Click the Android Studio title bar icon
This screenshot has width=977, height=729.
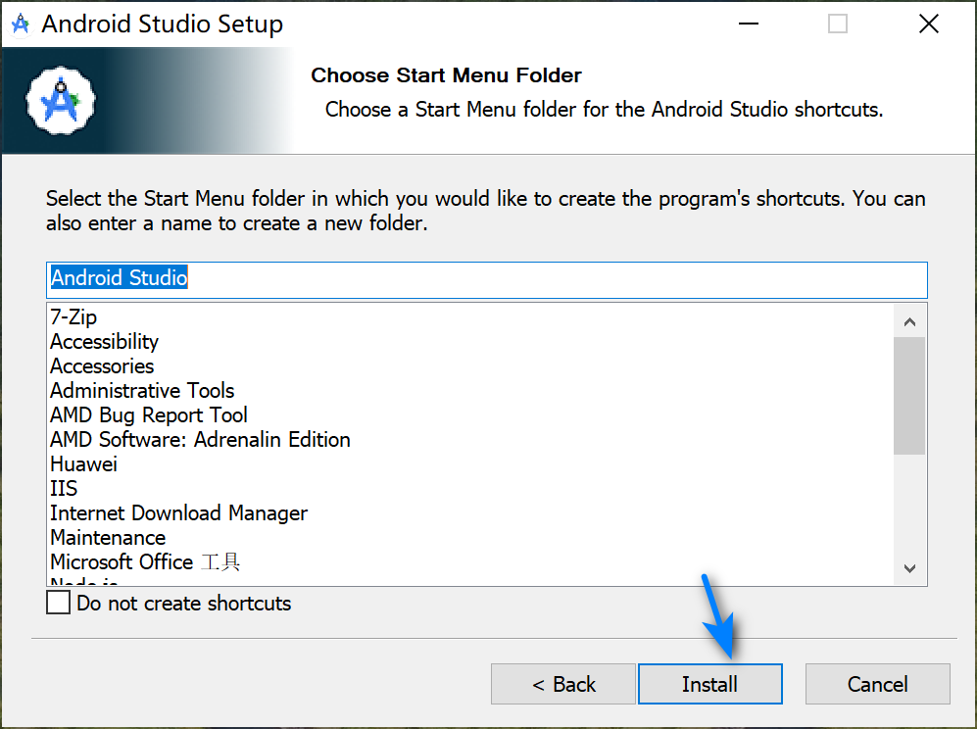tap(20, 24)
